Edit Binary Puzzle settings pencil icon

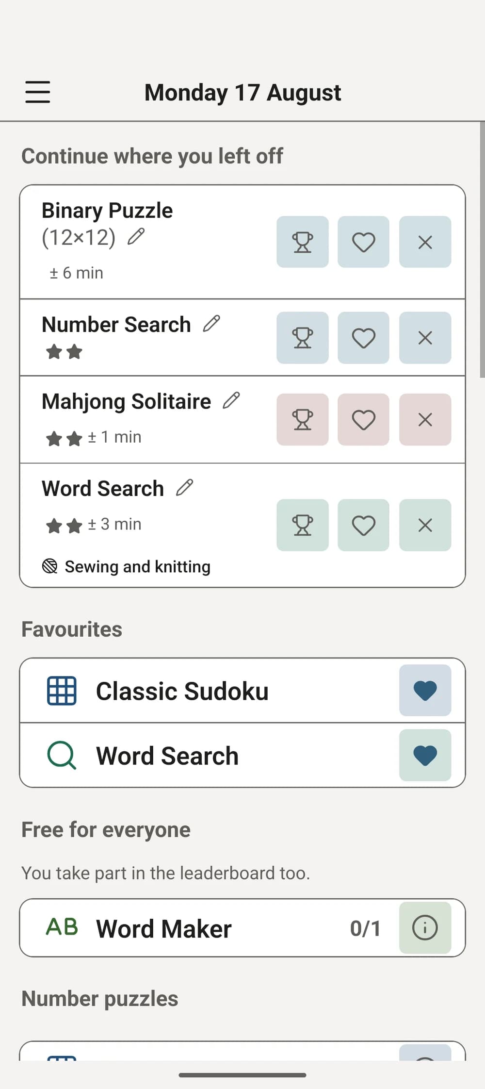tap(136, 237)
